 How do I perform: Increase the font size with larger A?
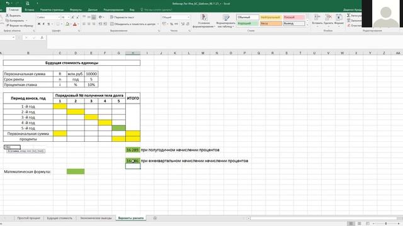(x=73, y=17)
